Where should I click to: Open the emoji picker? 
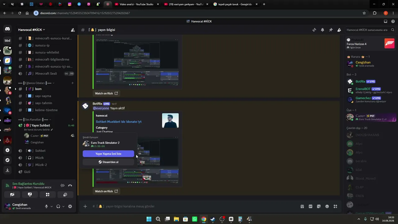[327, 206]
